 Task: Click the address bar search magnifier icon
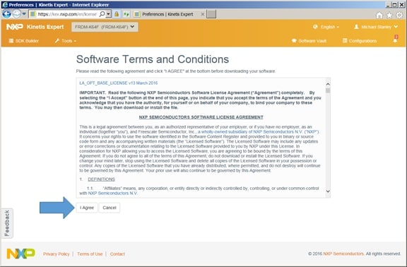coord(102,14)
